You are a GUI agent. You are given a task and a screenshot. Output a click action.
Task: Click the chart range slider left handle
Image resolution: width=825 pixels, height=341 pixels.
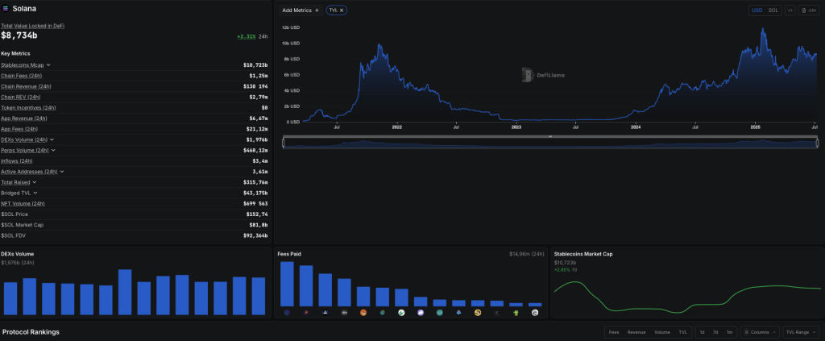tap(284, 143)
